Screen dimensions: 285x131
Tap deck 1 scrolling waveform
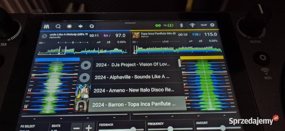pyautogui.click(x=52, y=87)
